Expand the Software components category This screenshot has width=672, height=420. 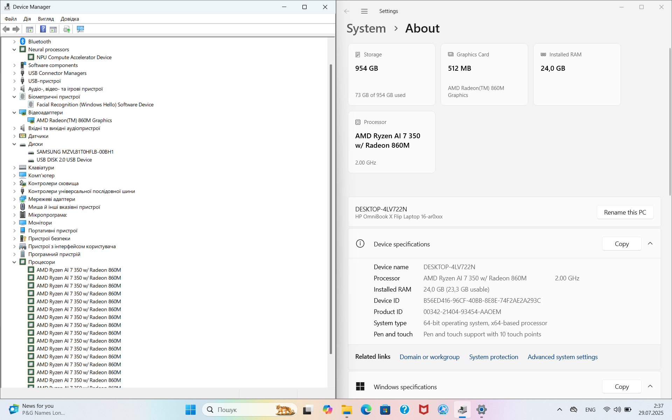point(14,65)
